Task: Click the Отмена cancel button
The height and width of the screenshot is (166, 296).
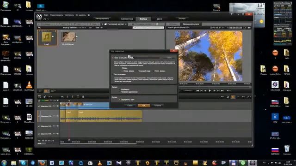Action: point(158,106)
